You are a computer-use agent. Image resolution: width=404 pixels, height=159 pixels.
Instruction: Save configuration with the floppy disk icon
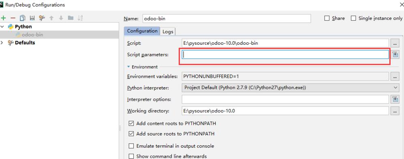[x=32, y=18]
